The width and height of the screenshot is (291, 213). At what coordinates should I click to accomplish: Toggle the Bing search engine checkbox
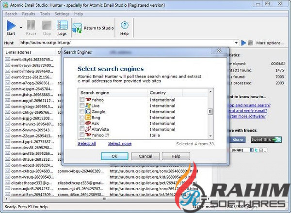82,117
